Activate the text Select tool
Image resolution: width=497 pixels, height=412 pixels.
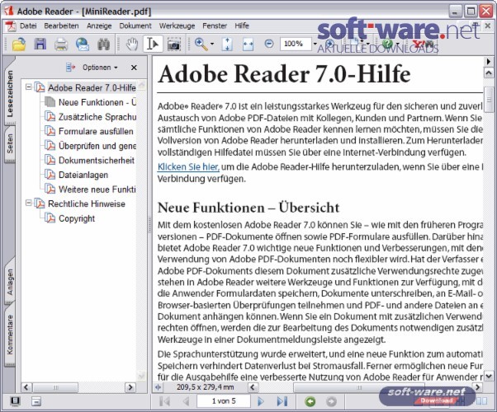153,44
